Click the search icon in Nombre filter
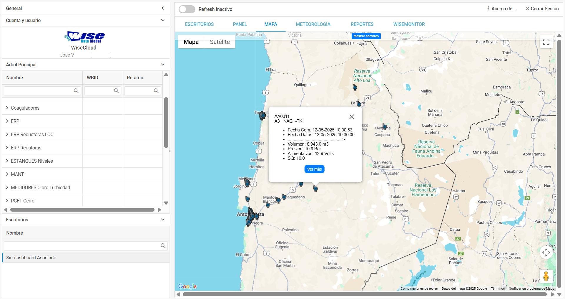Screen dimensions: 565x300 [x=76, y=91]
